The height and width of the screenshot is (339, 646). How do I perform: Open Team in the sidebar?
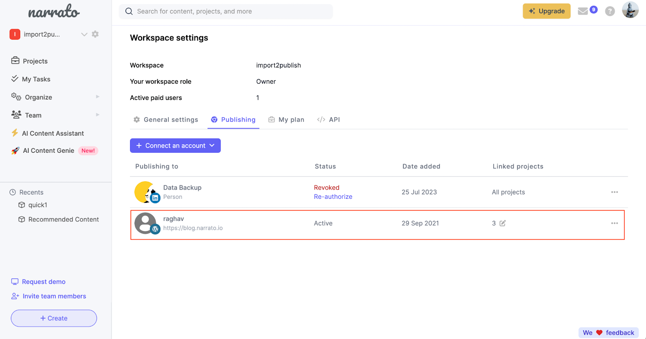click(x=27, y=115)
